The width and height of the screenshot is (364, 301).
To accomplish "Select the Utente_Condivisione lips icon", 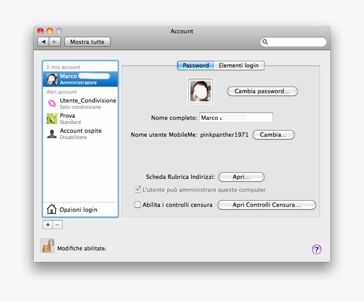I will (52, 103).
